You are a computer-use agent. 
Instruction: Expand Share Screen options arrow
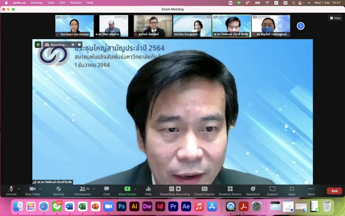[135, 189]
